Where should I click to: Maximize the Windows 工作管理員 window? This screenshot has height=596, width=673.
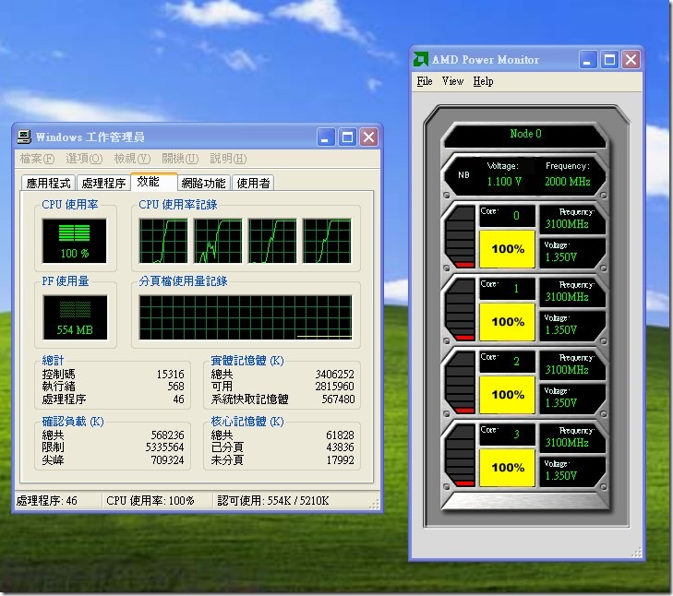click(347, 137)
